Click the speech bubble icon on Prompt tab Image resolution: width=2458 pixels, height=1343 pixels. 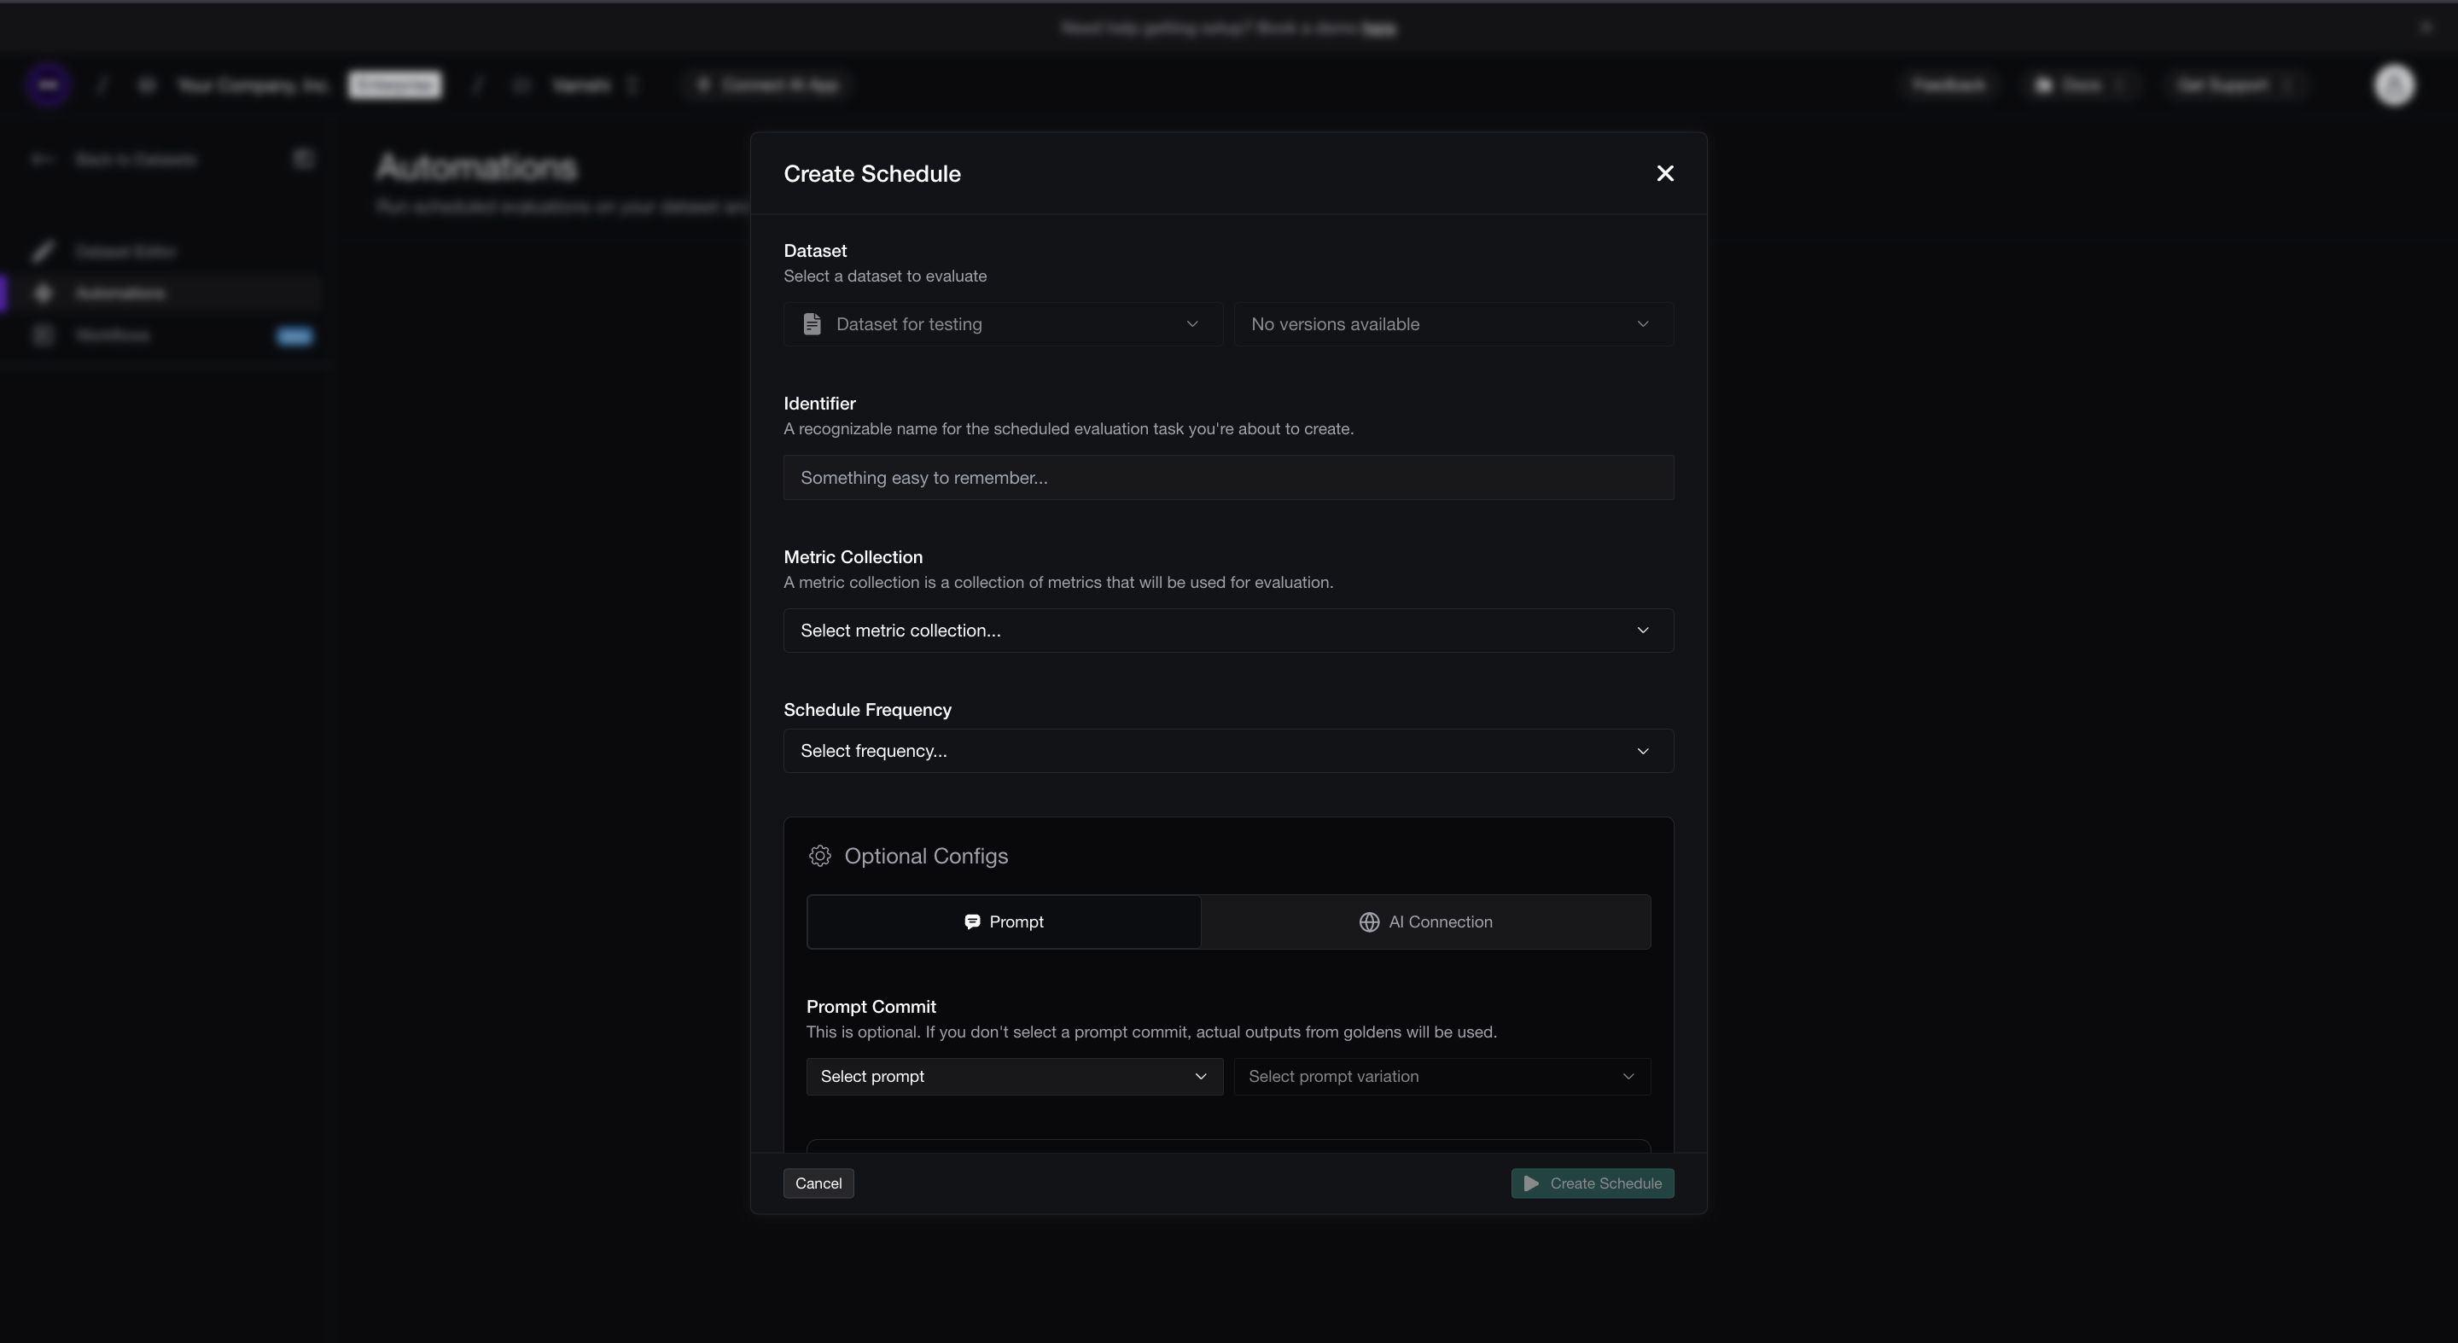972,921
